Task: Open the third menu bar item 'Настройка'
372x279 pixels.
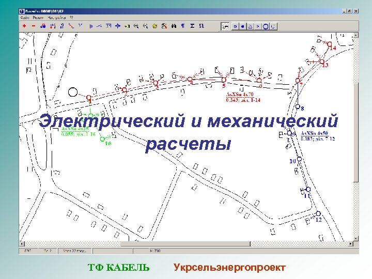Action: pos(56,18)
